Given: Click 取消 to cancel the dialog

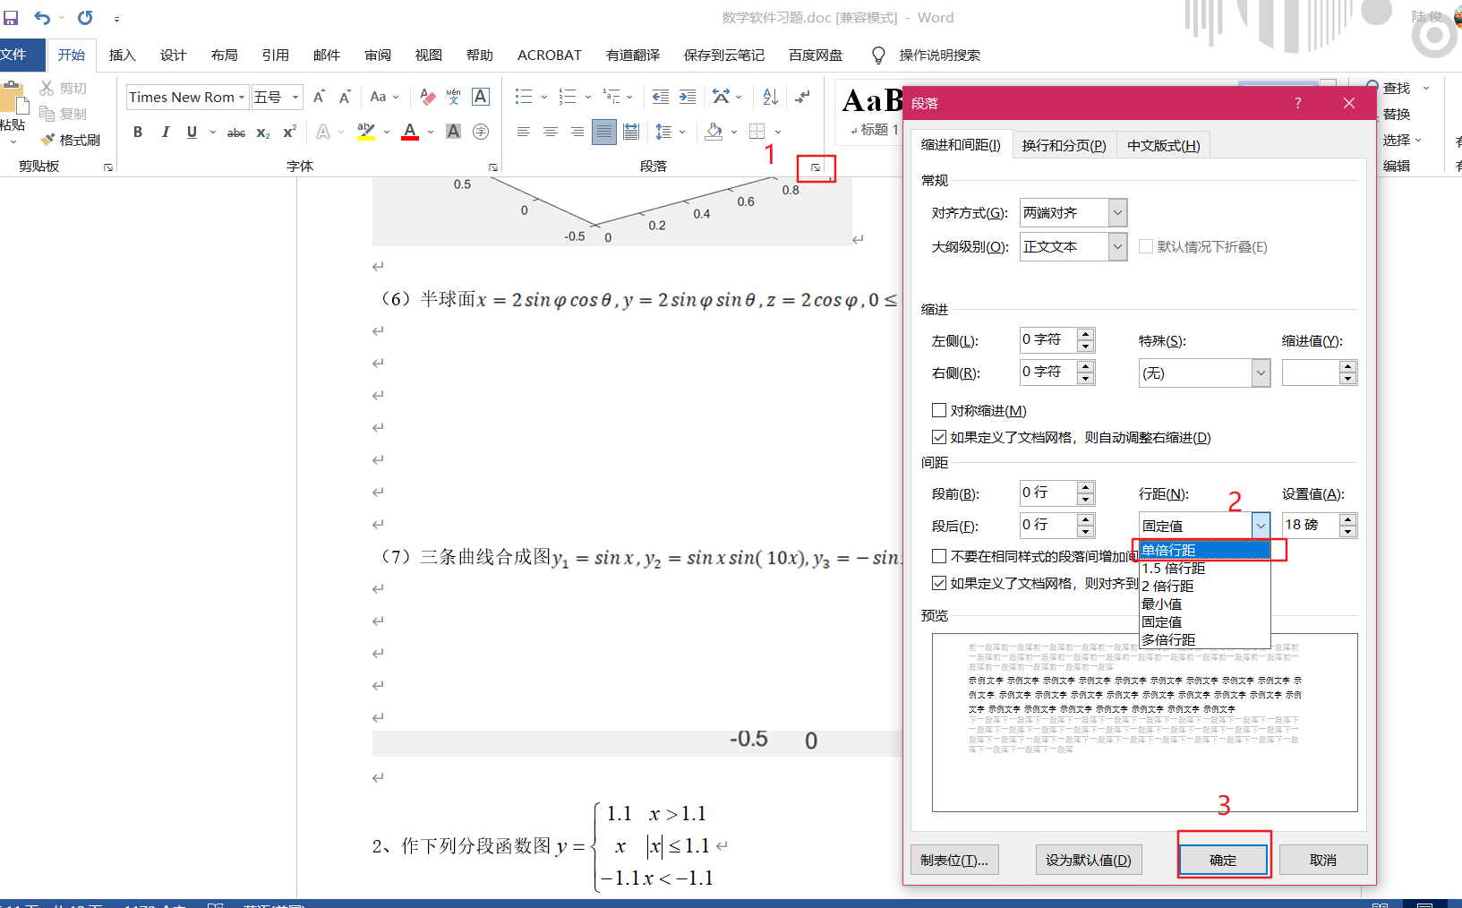Looking at the screenshot, I should 1323,860.
